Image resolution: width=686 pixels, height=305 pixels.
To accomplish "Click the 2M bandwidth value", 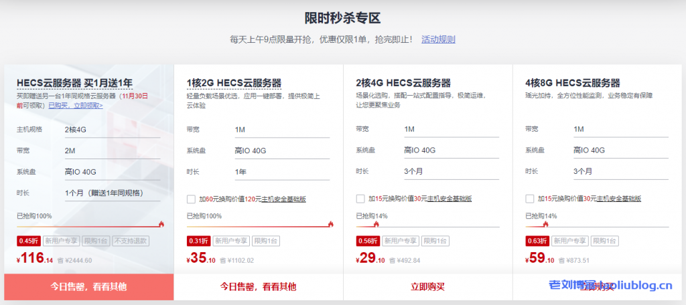I will pyautogui.click(x=70, y=150).
